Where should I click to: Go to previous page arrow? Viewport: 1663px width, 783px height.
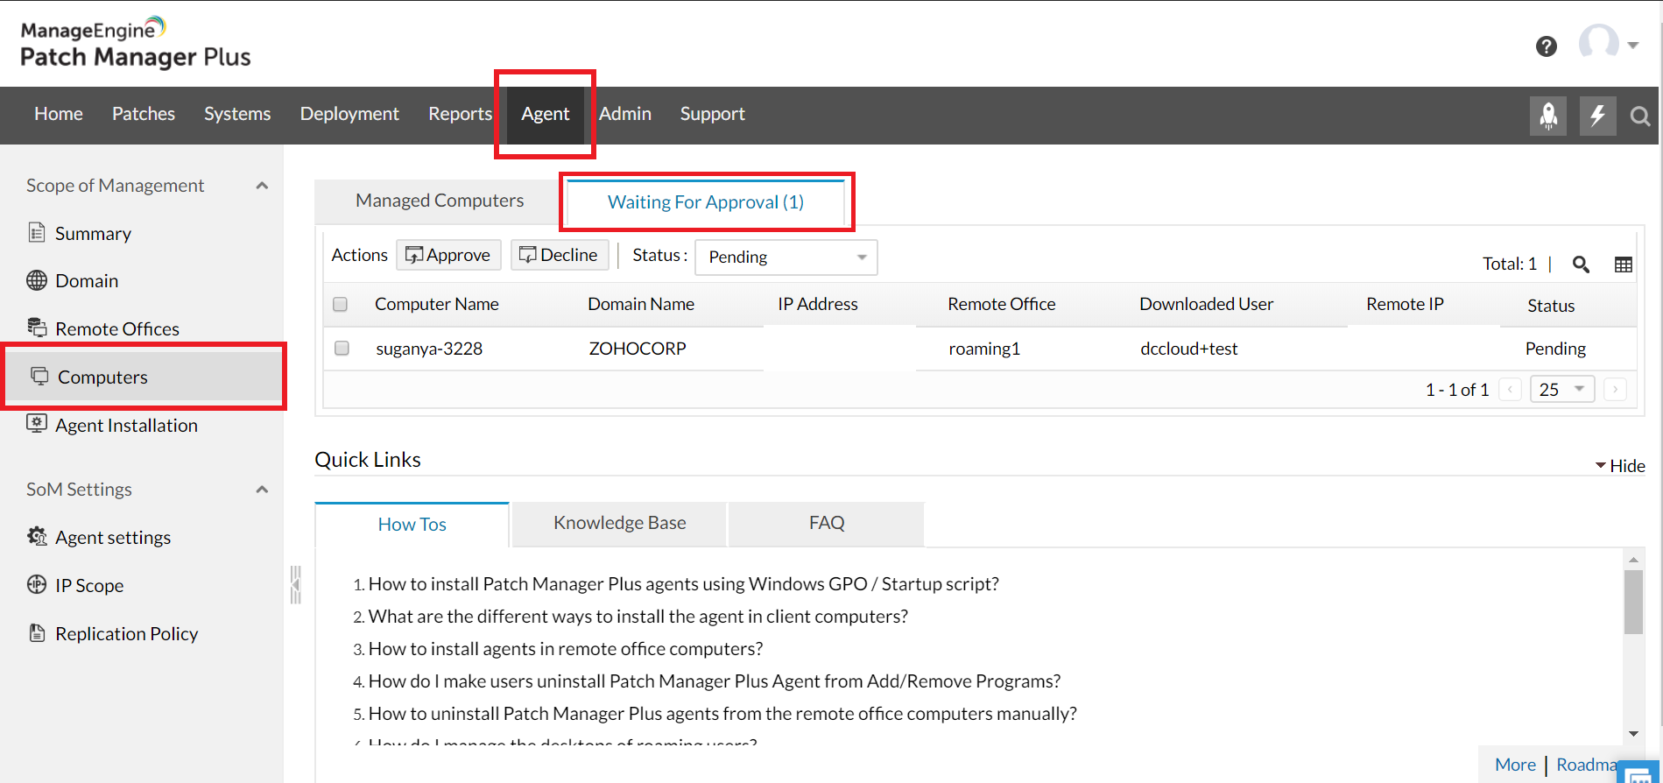tap(1511, 389)
